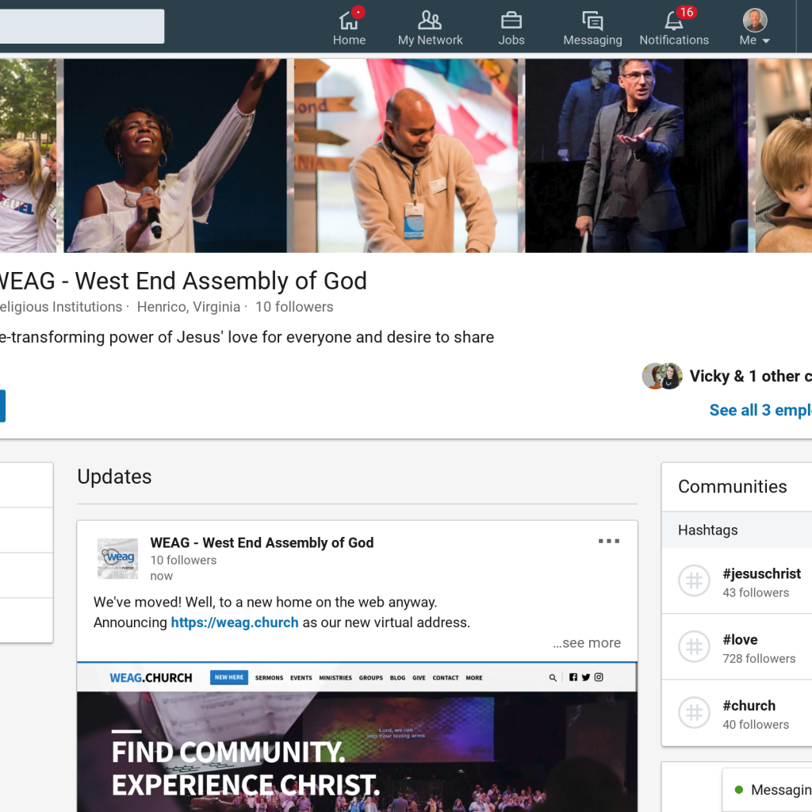Go to the Jobs briefcase icon
This screenshot has height=812, width=812.
coord(511,20)
